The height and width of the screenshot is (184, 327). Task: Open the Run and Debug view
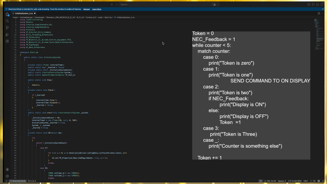coord(7,34)
